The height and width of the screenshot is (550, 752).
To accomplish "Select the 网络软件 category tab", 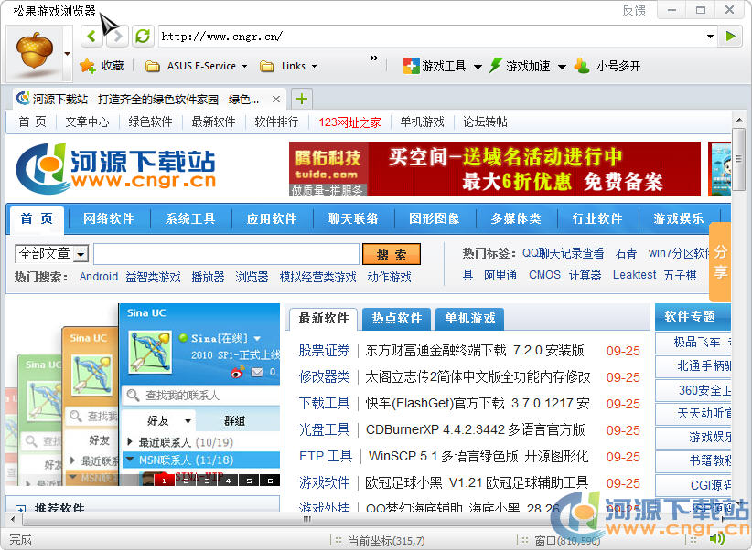I will coord(108,219).
